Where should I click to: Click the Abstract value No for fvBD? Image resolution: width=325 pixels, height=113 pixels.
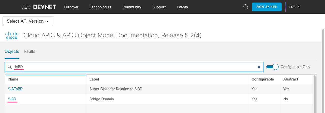[x=286, y=99]
